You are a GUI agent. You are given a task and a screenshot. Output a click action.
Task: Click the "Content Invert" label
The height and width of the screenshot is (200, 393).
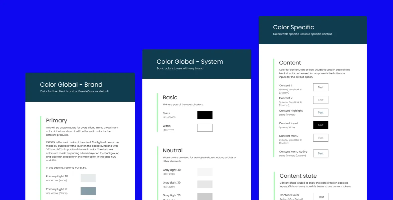pyautogui.click(x=289, y=123)
